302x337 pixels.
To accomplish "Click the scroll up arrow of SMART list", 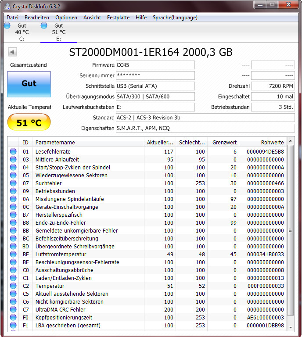I will point(291,141).
